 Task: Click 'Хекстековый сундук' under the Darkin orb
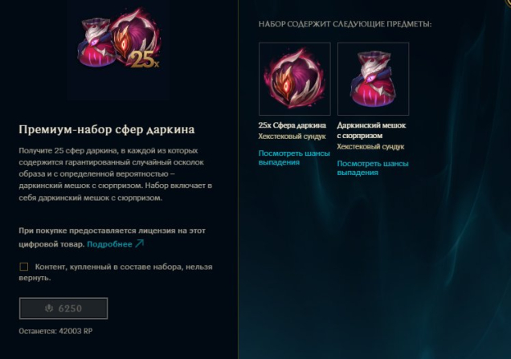point(292,137)
